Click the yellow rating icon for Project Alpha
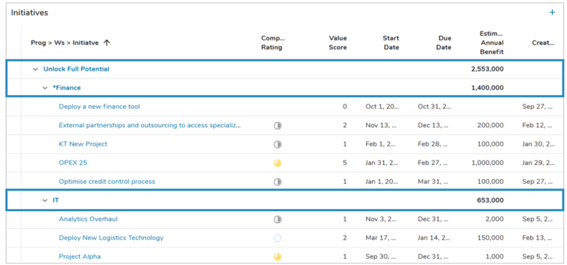The image size is (567, 265). [278, 257]
